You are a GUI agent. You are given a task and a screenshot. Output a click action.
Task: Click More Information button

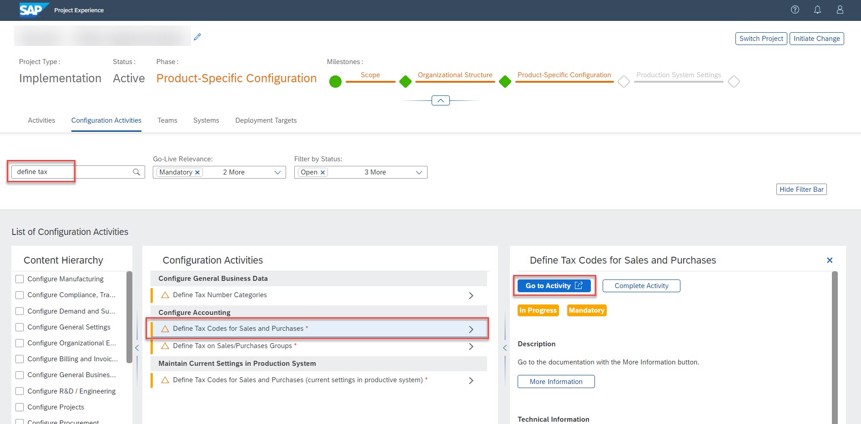556,382
